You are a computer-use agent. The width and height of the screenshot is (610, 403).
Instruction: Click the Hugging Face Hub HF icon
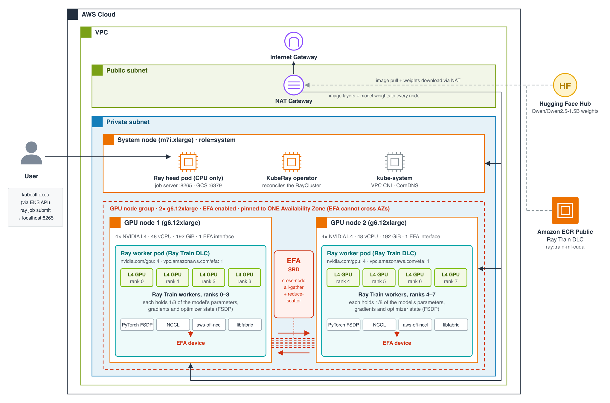[x=565, y=85]
